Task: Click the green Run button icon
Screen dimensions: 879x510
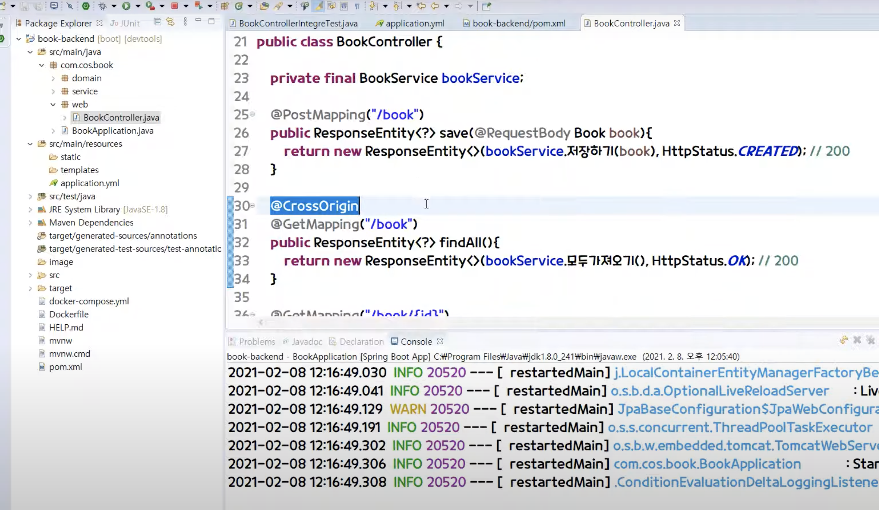Action: click(126, 6)
